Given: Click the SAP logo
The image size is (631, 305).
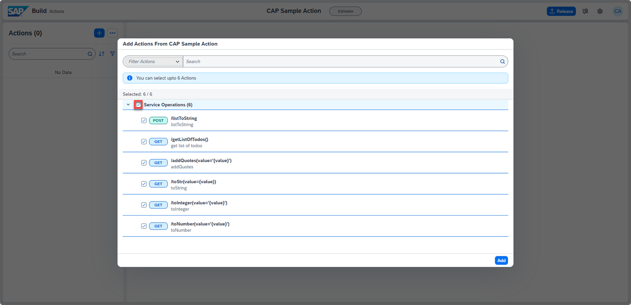Looking at the screenshot, I should (x=18, y=11).
